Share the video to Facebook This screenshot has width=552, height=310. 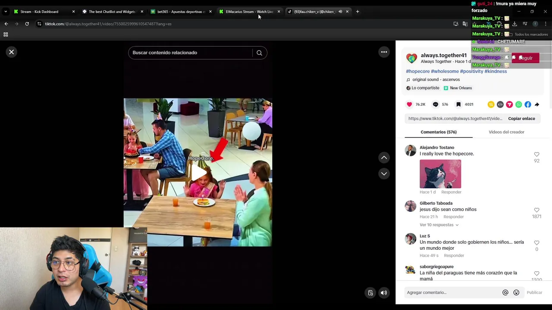528,104
